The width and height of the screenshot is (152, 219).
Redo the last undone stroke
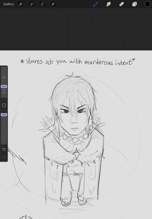pos(4,157)
